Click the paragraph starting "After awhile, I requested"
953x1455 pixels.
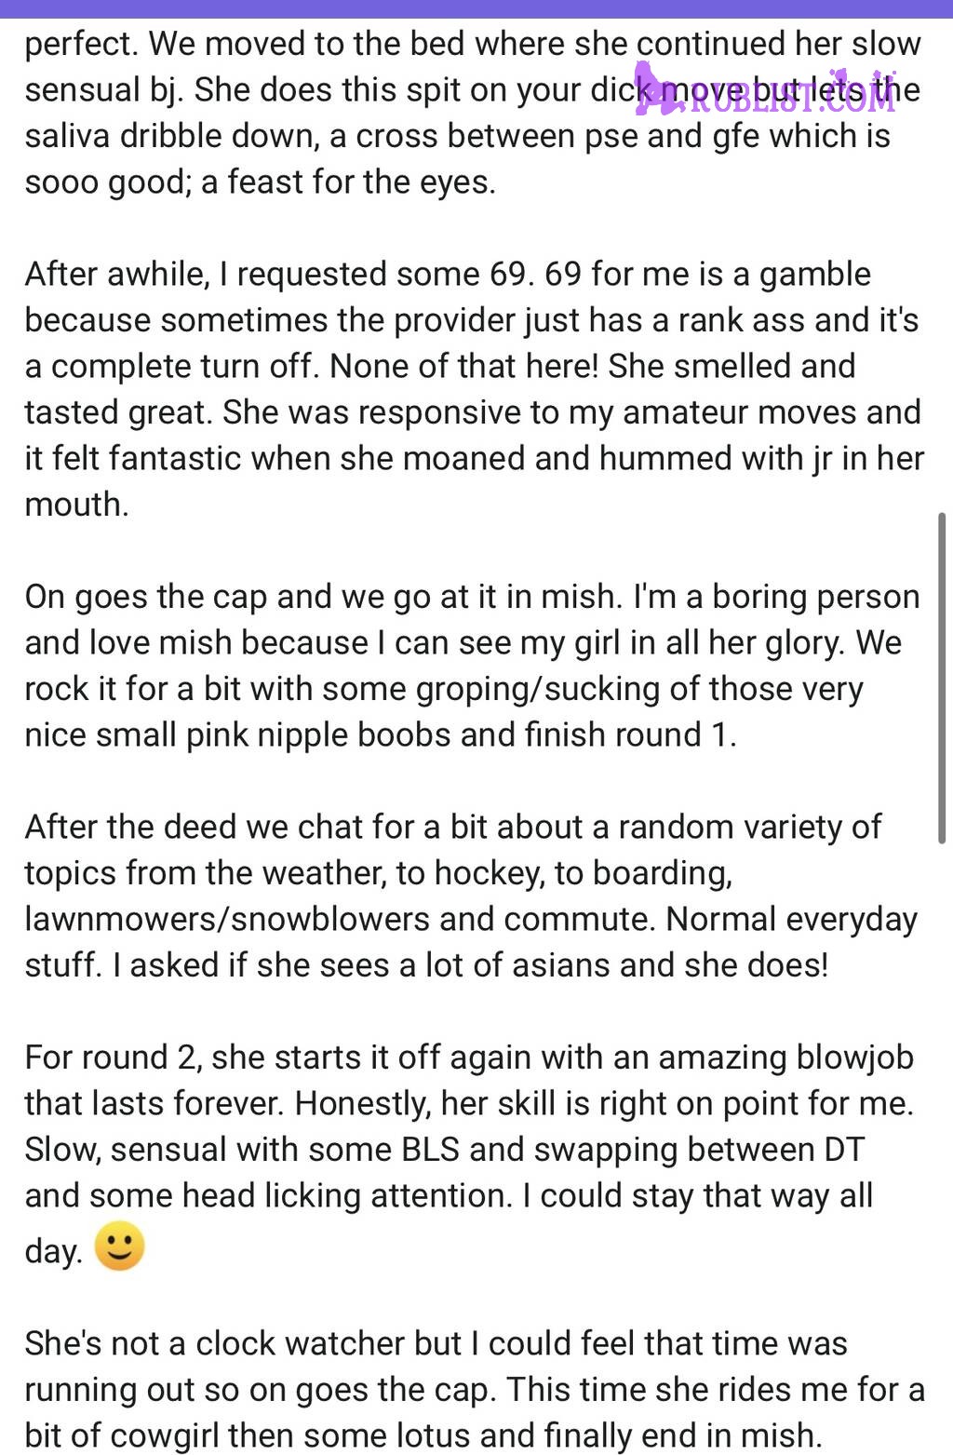tap(475, 389)
